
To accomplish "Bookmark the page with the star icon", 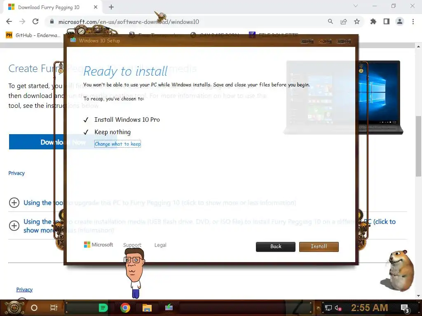I will (357, 21).
